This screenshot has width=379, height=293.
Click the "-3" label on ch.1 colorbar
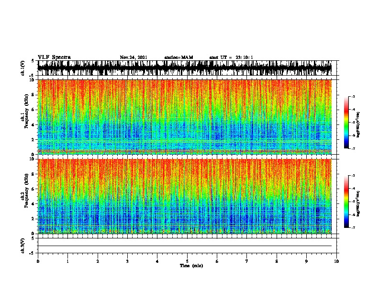point(353,97)
